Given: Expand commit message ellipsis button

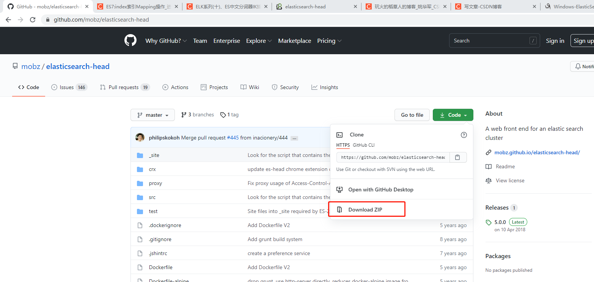Looking at the screenshot, I should [x=294, y=138].
